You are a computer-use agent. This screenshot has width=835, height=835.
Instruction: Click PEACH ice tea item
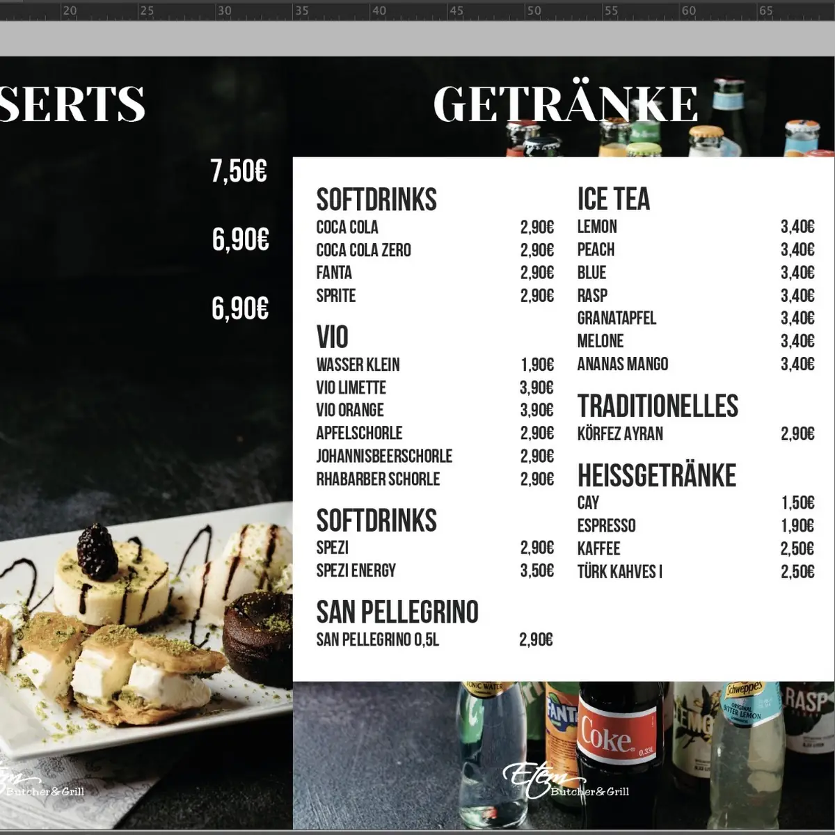(596, 249)
